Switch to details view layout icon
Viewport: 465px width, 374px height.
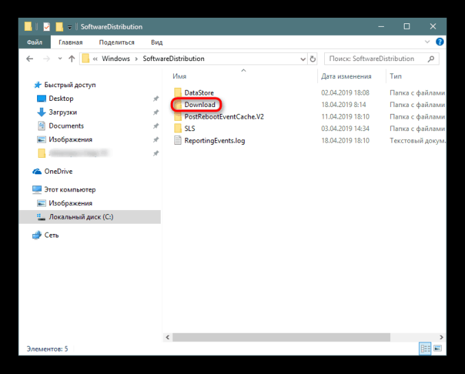425,348
